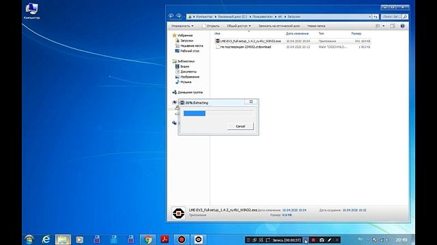The image size is (437, 245).
Task: Click Компьютер in the address breadcrumb
Action: pyautogui.click(x=204, y=16)
